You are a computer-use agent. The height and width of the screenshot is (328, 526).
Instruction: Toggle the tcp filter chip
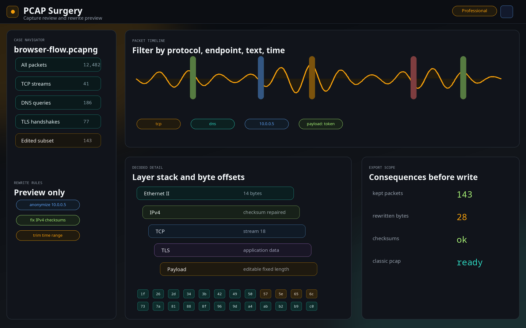pyautogui.click(x=159, y=124)
